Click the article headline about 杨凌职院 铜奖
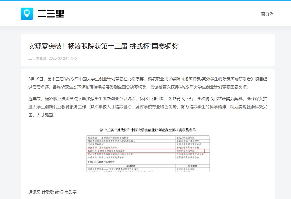 click(103, 46)
